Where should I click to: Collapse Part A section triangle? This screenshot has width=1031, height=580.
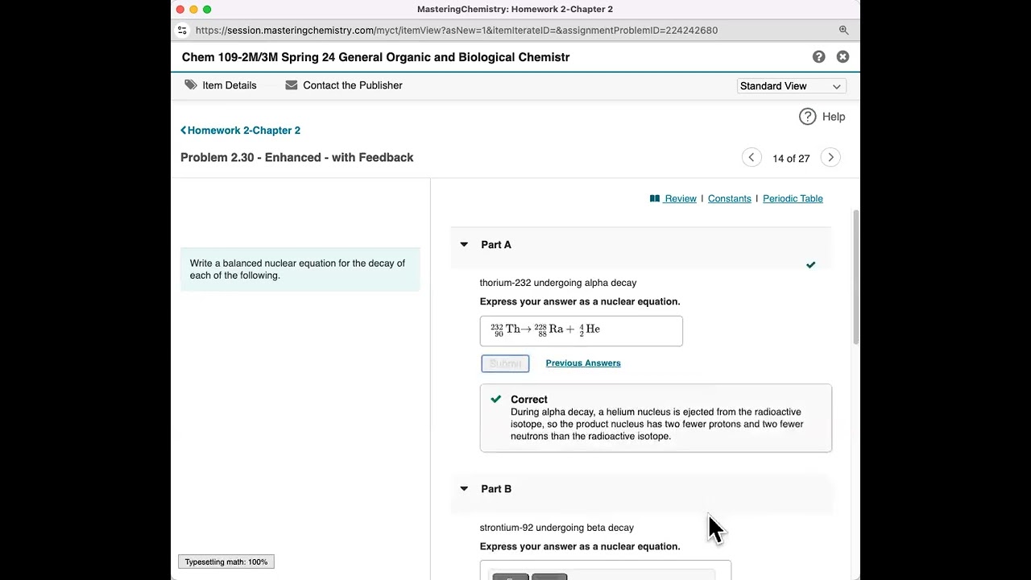click(x=464, y=245)
